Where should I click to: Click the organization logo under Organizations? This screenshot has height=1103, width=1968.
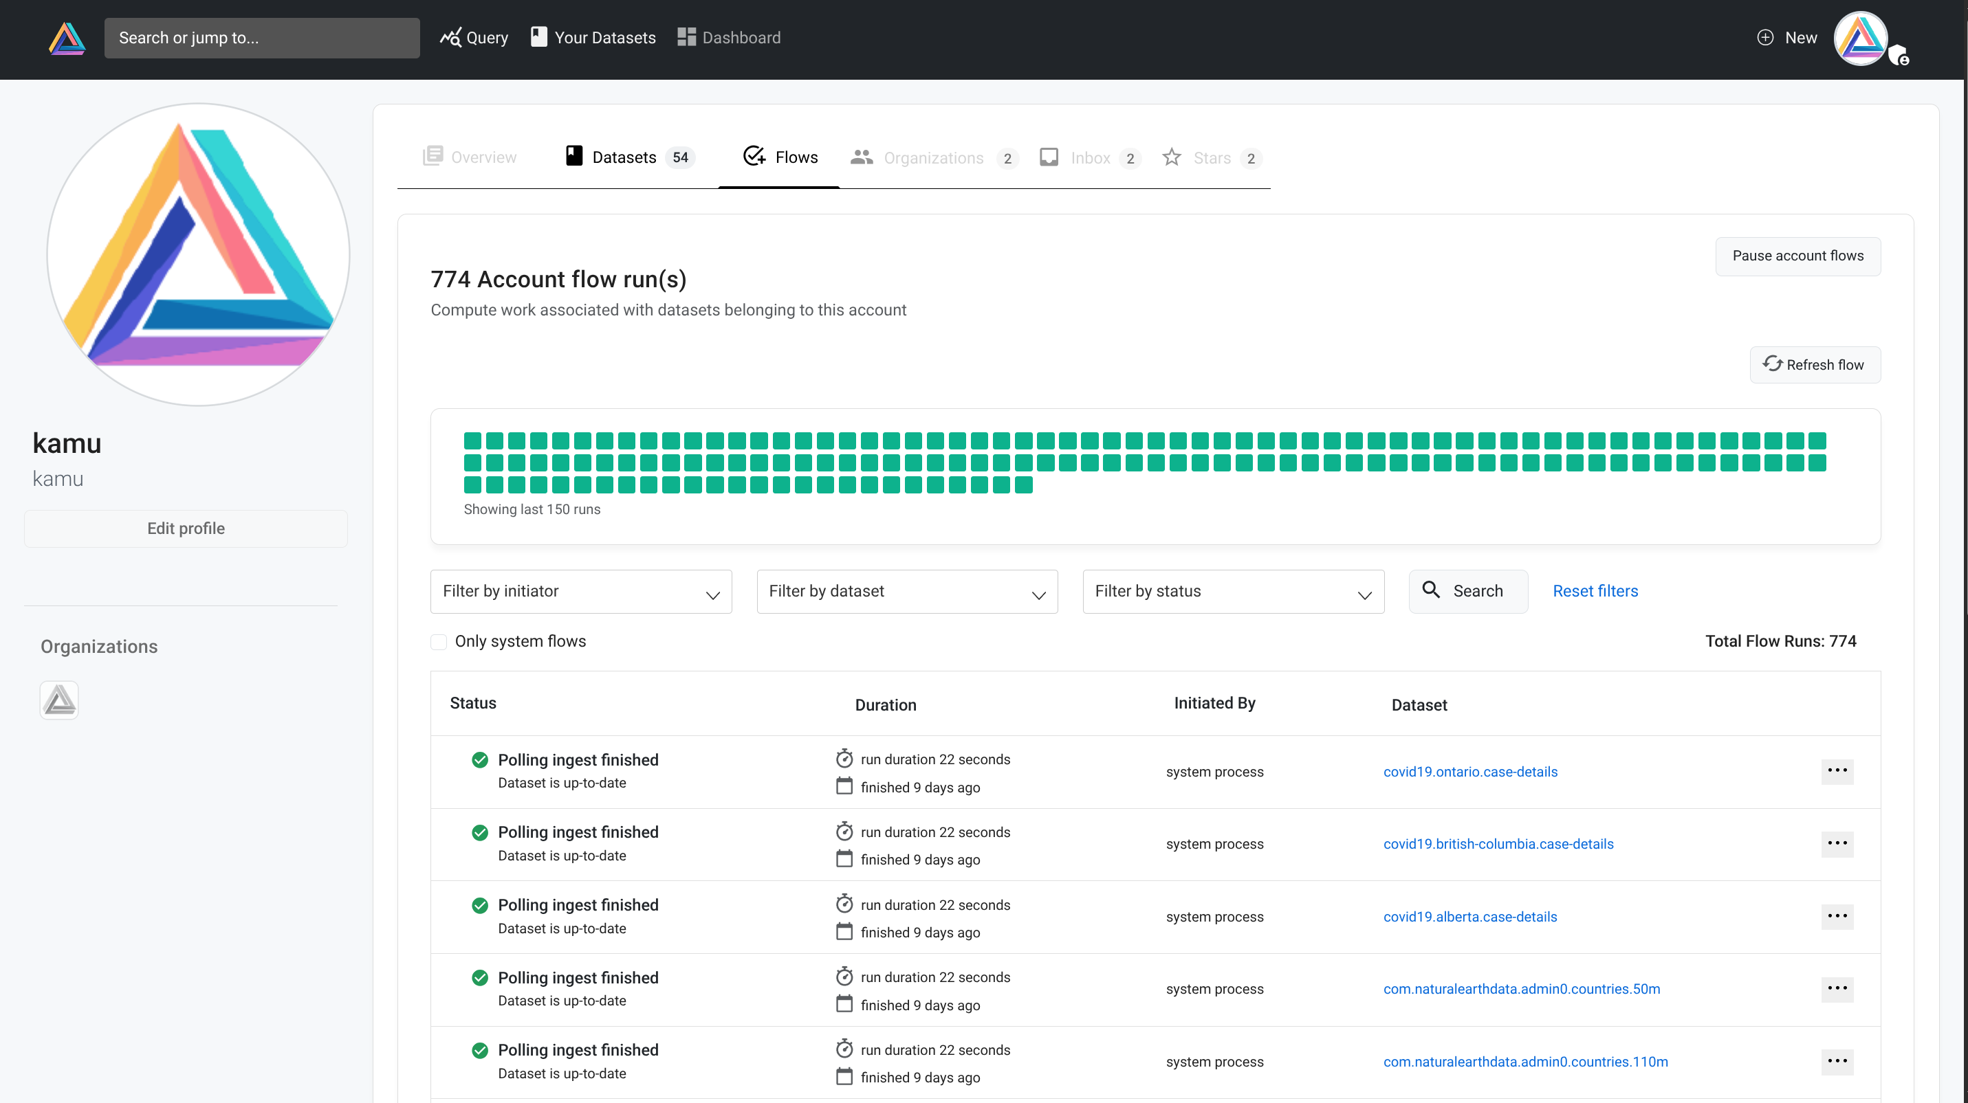pyautogui.click(x=59, y=700)
